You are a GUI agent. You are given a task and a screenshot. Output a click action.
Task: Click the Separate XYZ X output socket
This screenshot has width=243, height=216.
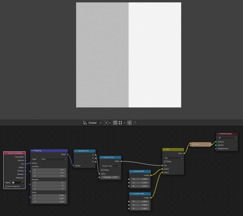point(96,155)
